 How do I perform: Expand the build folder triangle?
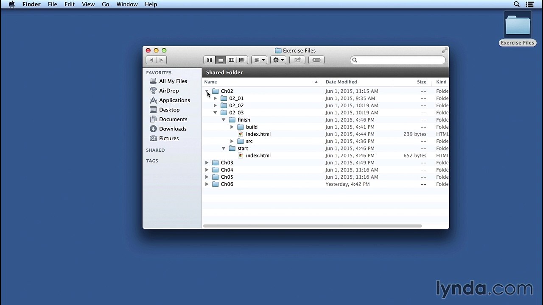(x=232, y=127)
